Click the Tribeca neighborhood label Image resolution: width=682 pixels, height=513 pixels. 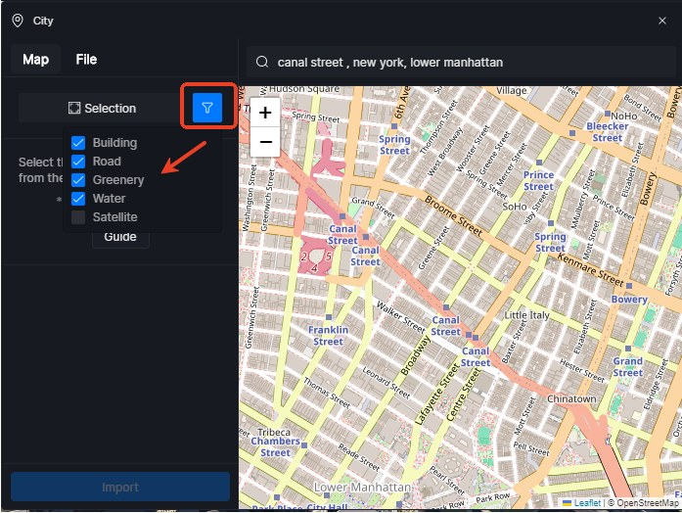coord(274,432)
